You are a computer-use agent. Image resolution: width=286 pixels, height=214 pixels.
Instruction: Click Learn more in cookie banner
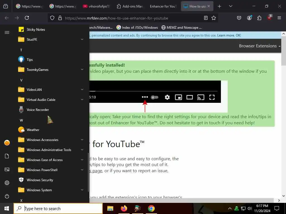tap(226, 35)
